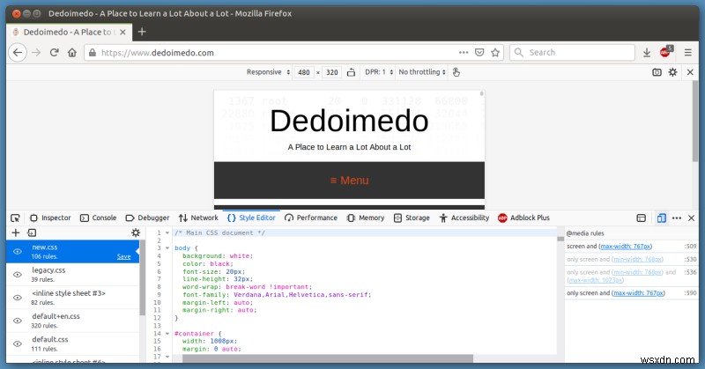
Task: Switch to the Network tab
Action: click(x=198, y=218)
